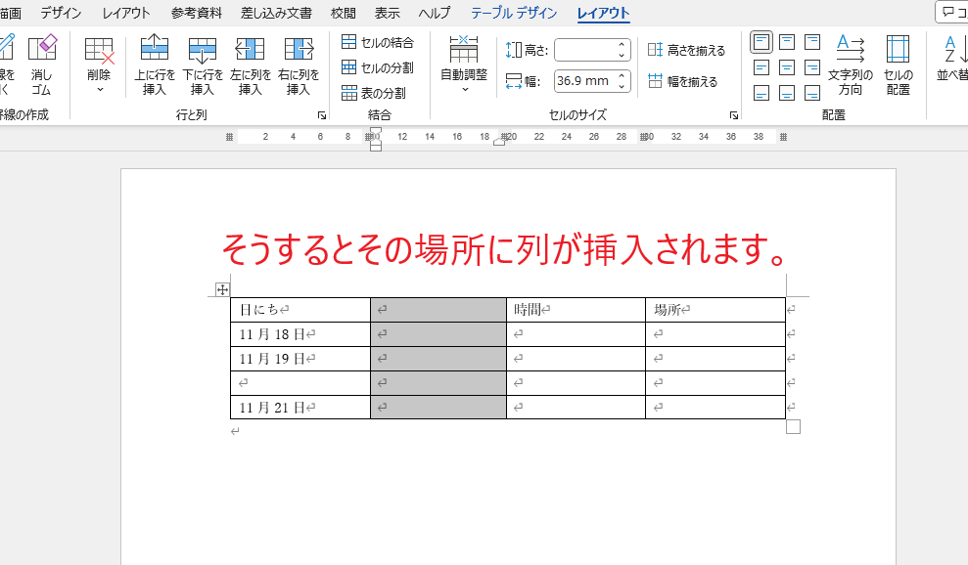968x565 pixels.
Task: Align cell text bottom left
Action: [761, 93]
